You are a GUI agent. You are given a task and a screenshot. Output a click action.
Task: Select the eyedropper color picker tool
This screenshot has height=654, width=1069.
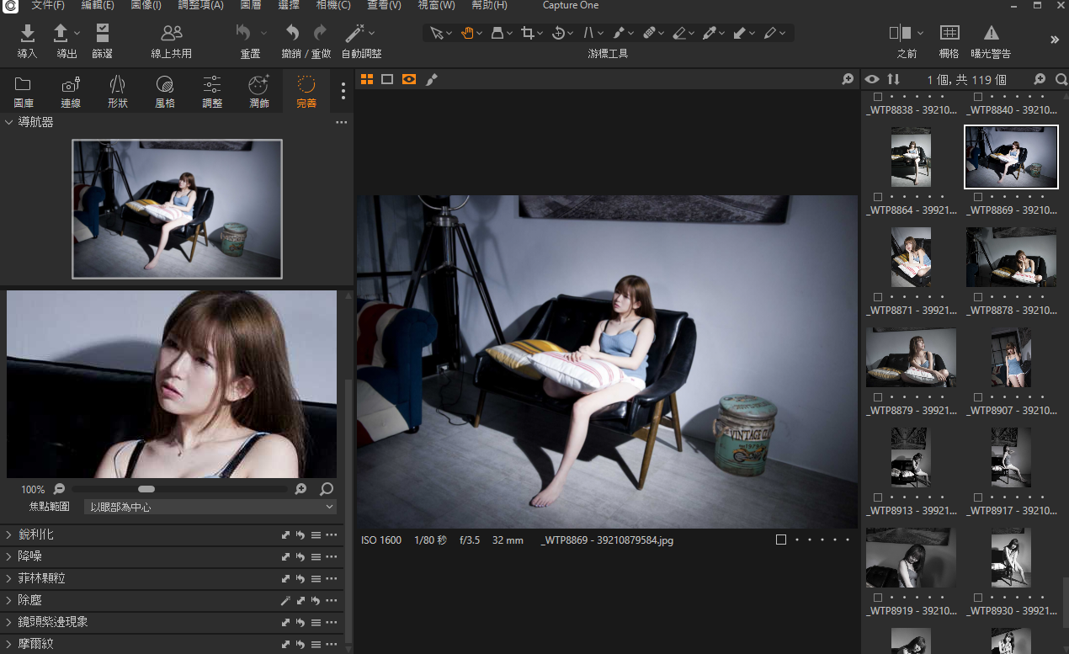710,34
